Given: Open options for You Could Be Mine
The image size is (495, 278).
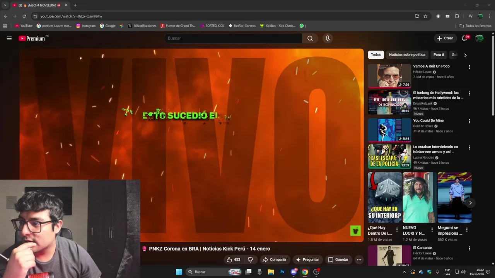Looking at the screenshot, I should pyautogui.click(x=469, y=121).
